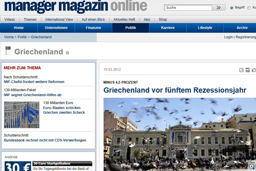Click the Politik breadcrumb link
Image resolution: width=256 pixels, height=171 pixels.
22,37
